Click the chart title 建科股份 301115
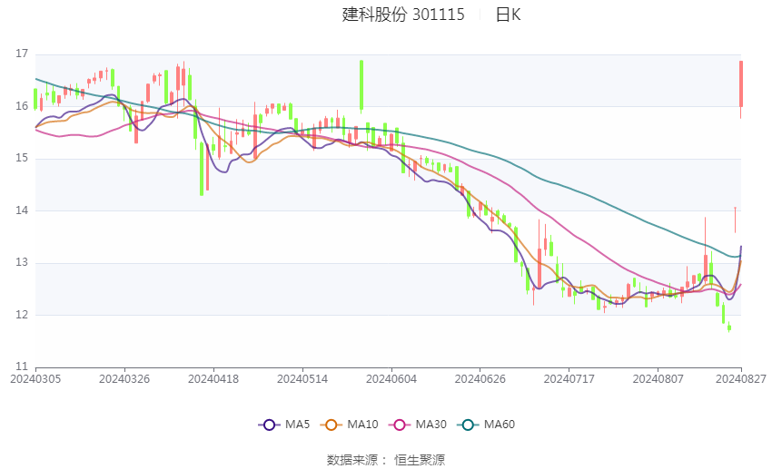 pos(403,15)
